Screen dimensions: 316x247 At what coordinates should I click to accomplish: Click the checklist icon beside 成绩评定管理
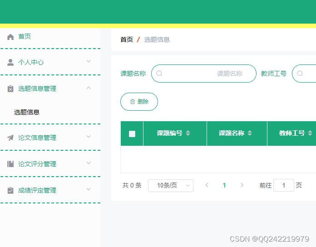point(10,190)
